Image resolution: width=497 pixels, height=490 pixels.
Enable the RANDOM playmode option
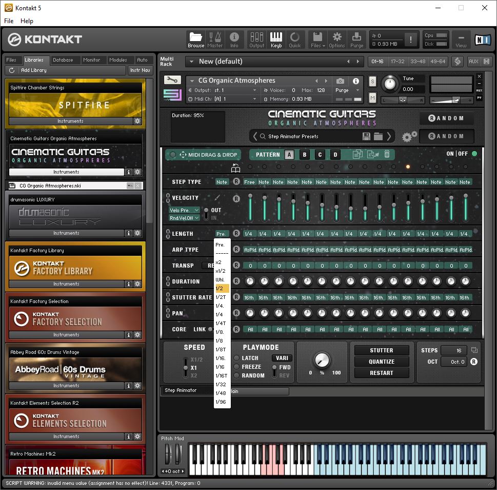236,375
